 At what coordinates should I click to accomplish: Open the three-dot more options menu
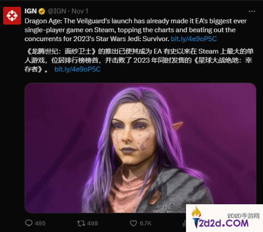(252, 11)
